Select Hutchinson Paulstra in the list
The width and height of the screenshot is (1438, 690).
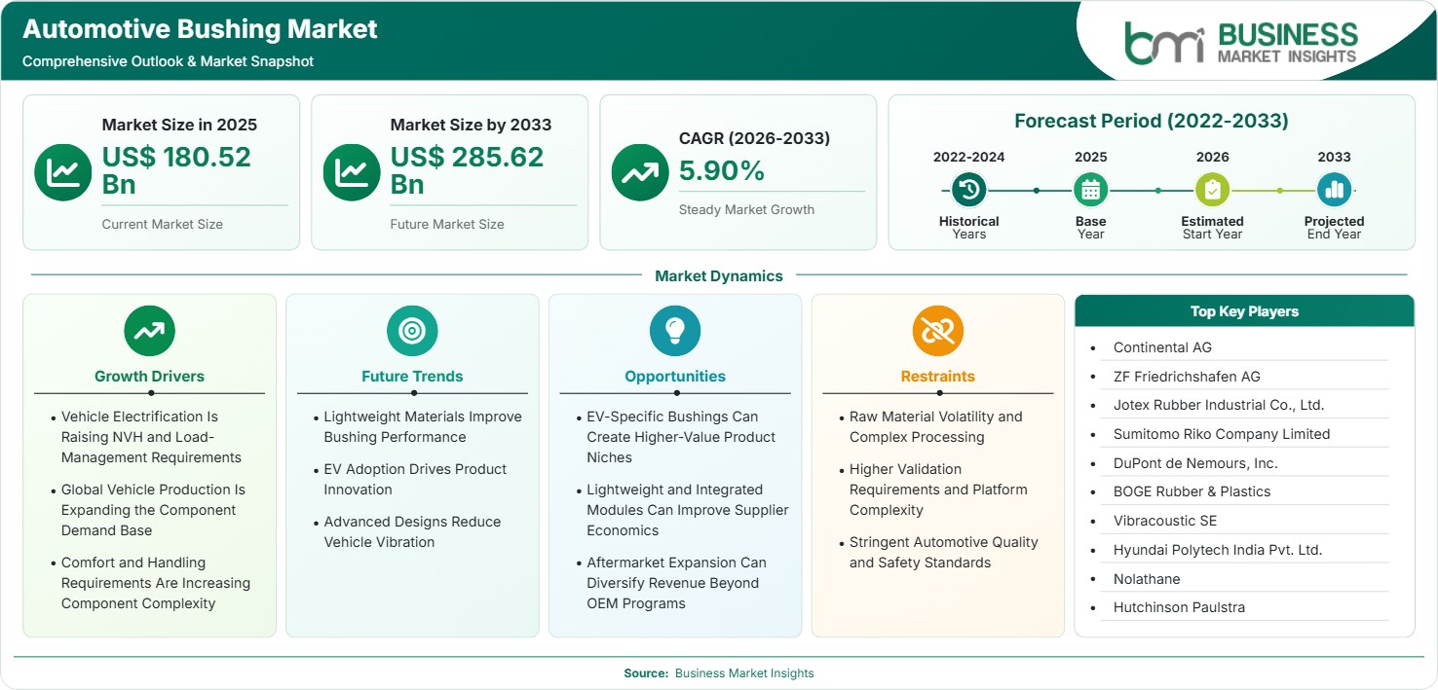click(x=1179, y=607)
